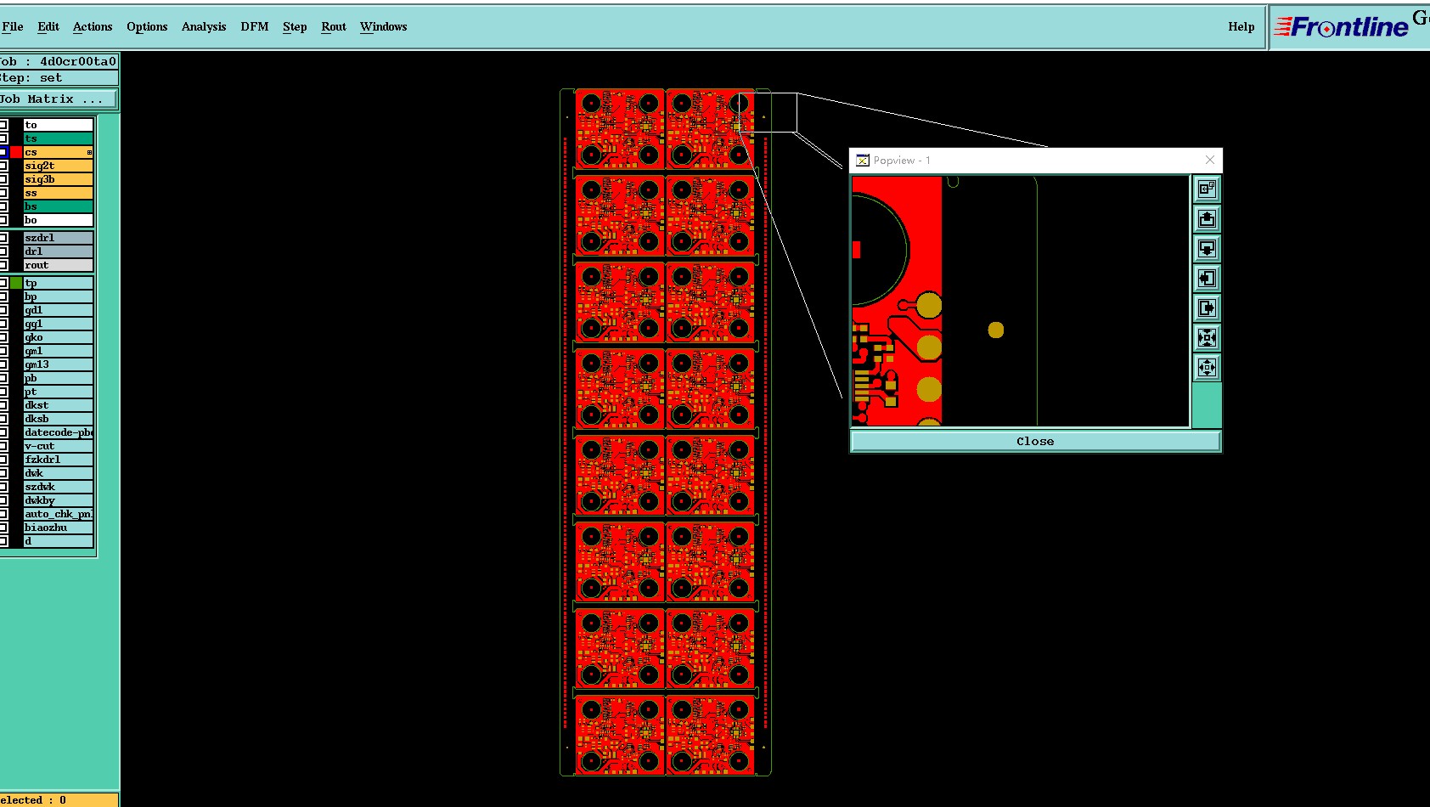Pan the Popview up with the arrow icon
This screenshot has height=807, width=1430.
1207,218
